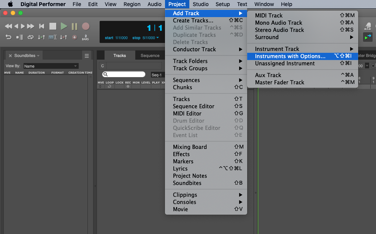This screenshot has height=234, width=376.
Task: Open the Window menu
Action: (x=264, y=4)
